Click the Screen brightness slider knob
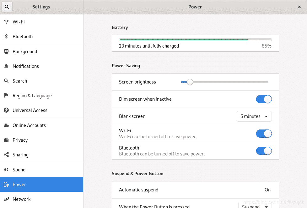Image resolution: width=307 pixels, height=208 pixels. point(190,82)
